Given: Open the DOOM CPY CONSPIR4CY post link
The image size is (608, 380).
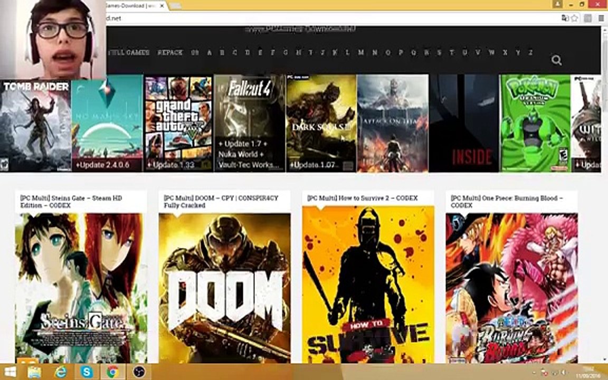Looking at the screenshot, I should [x=221, y=202].
